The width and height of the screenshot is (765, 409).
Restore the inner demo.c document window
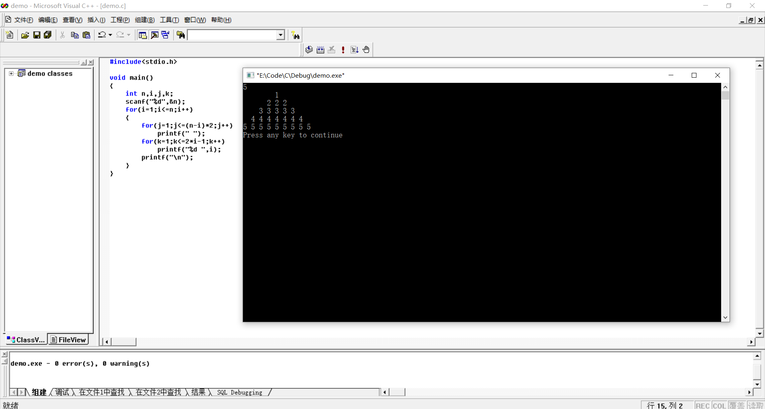pos(751,20)
